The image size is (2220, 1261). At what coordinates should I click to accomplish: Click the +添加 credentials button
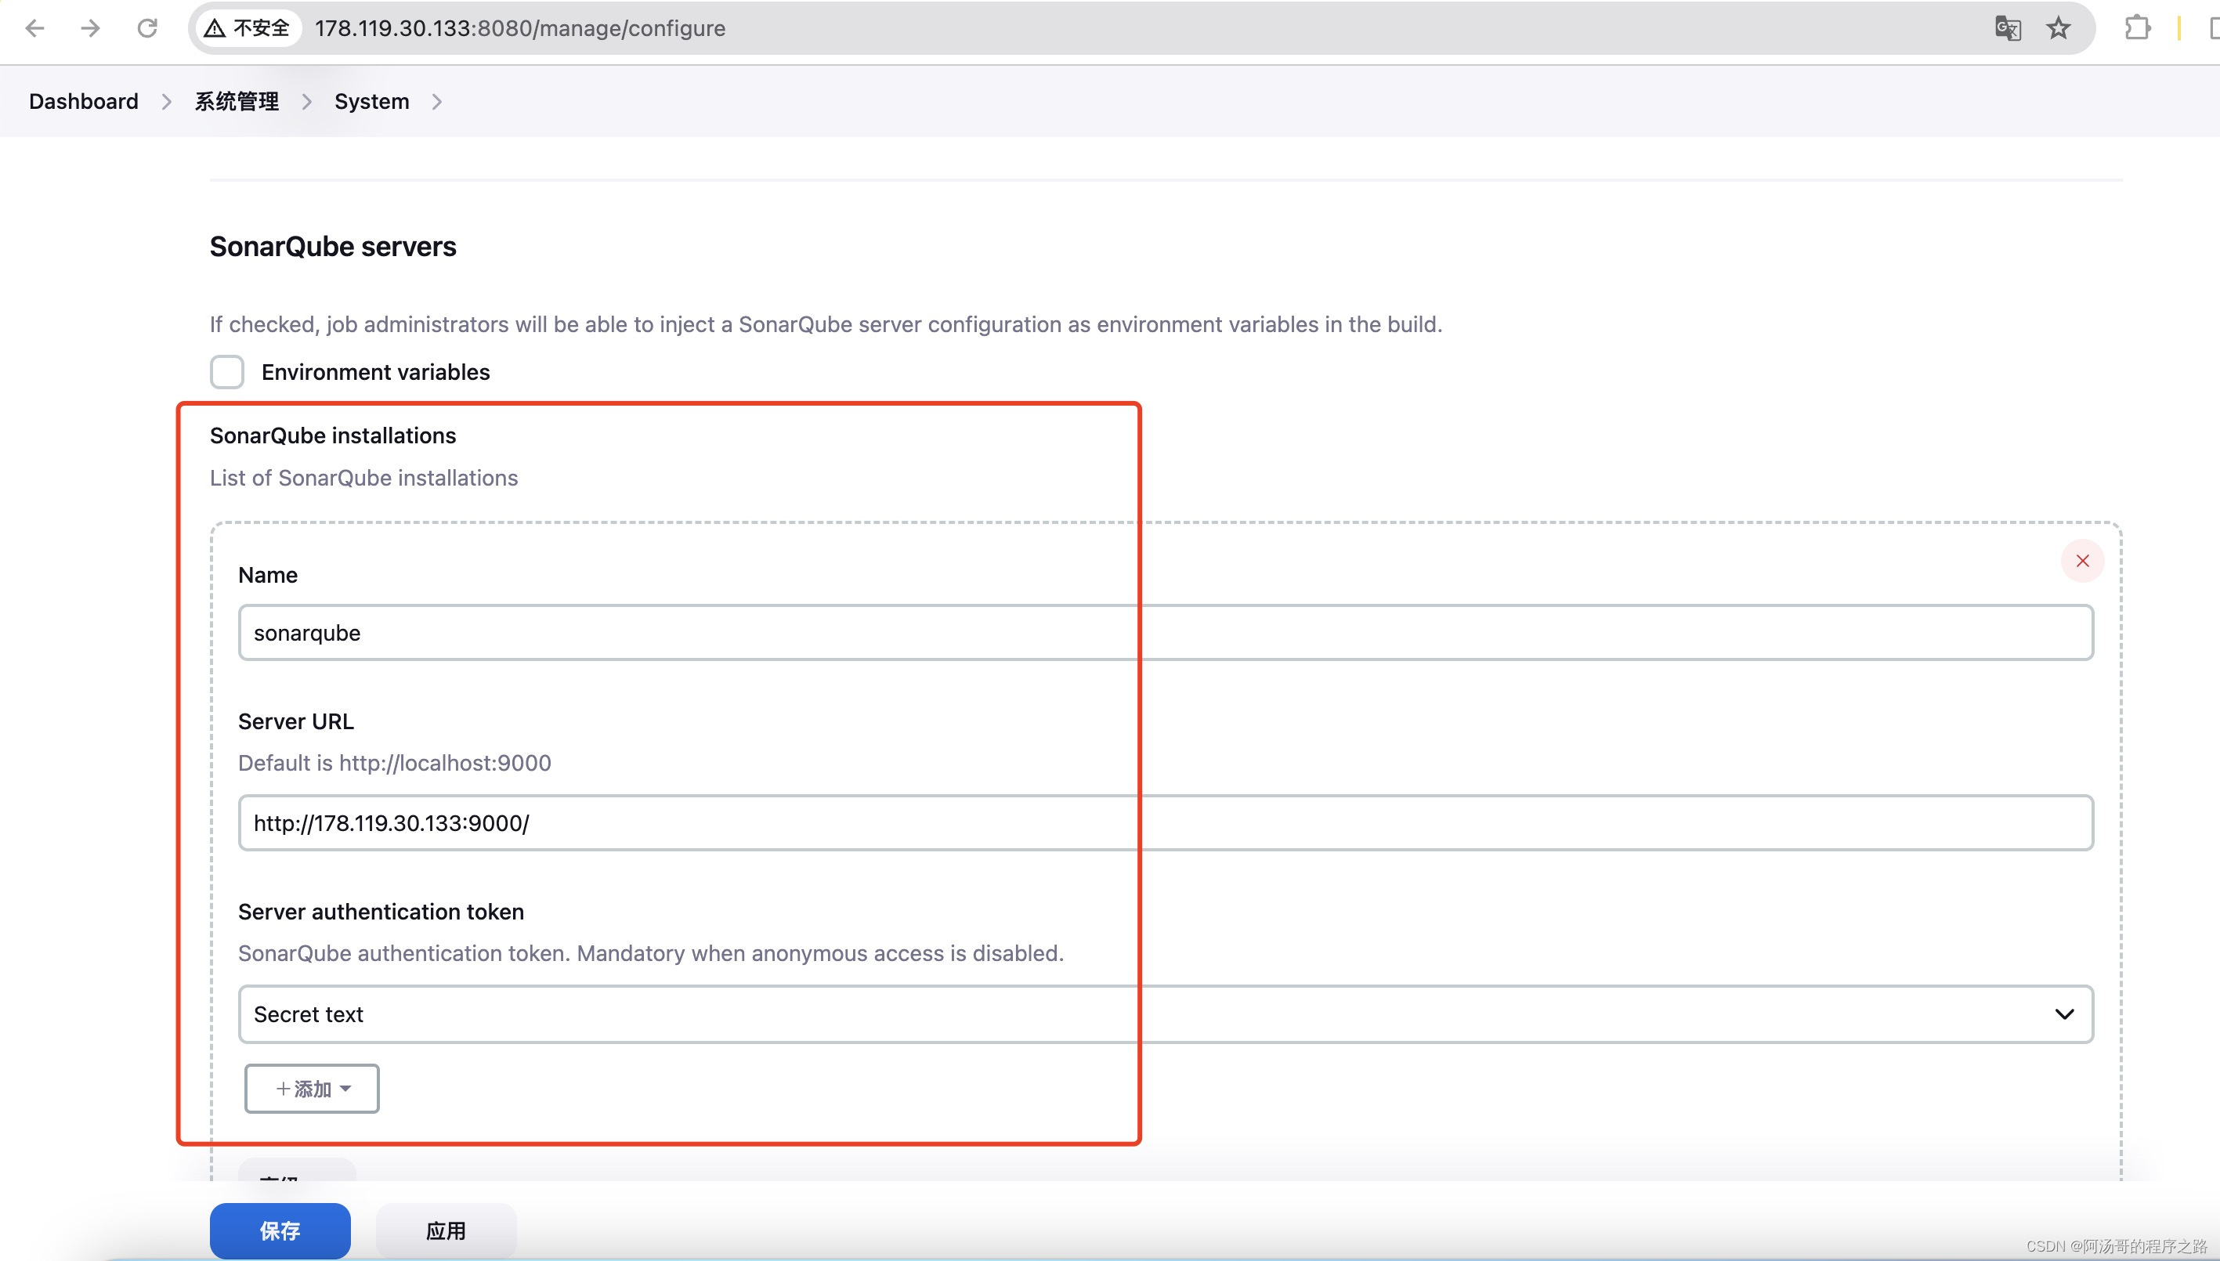pyautogui.click(x=312, y=1089)
